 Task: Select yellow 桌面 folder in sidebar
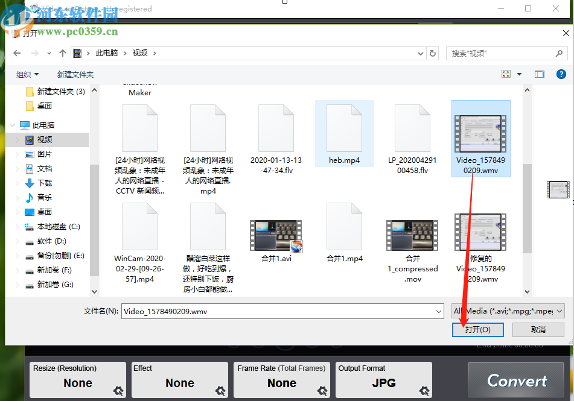coord(39,106)
